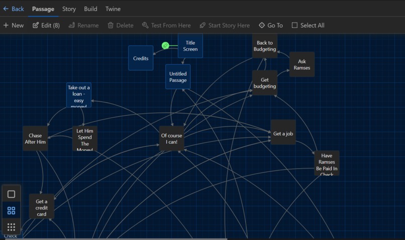
Task: Click Start Story Here rocket button
Action: point(225,25)
